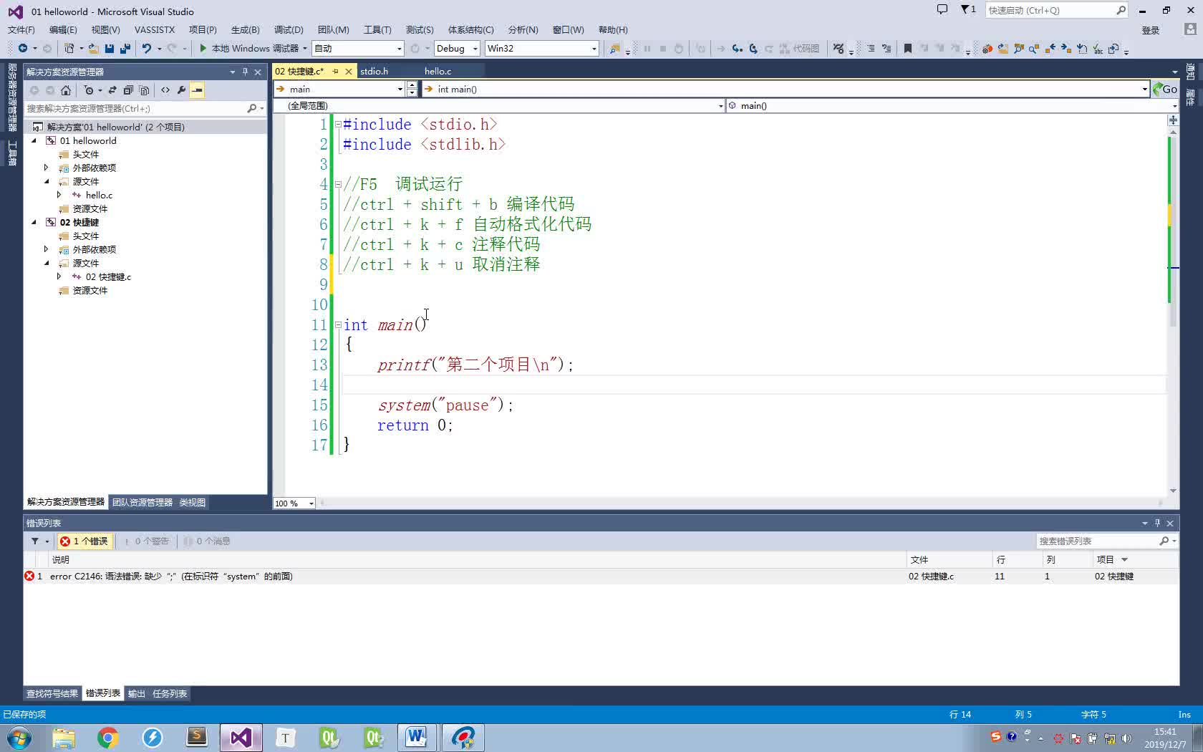Screen dimensions: 1203x752
Task: Open Properties wrench icon in Solution Explorer
Action: 181,90
